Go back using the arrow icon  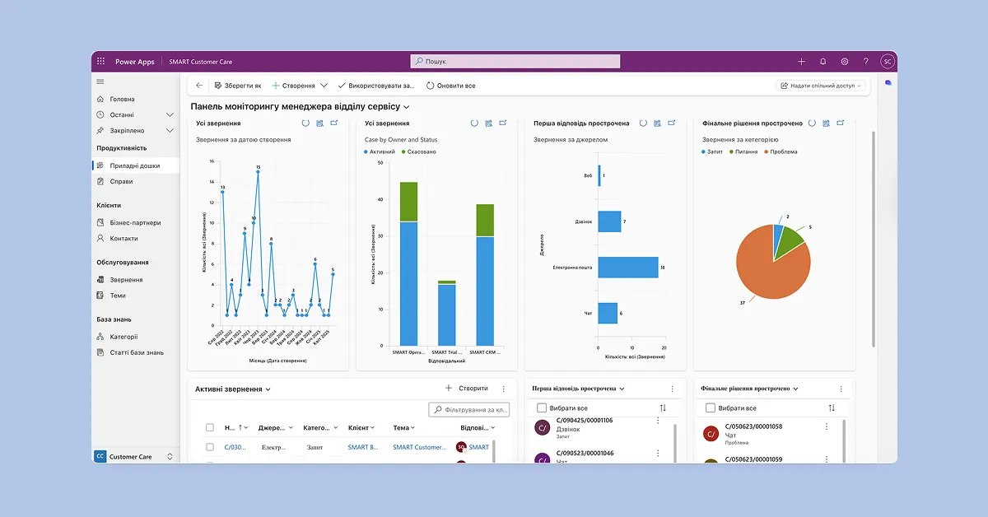tap(199, 86)
